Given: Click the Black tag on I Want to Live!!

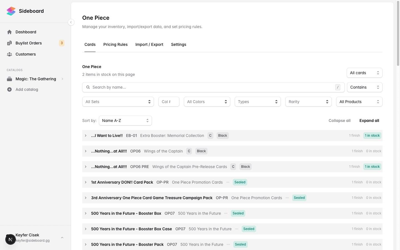Looking at the screenshot, I should click(x=222, y=136).
